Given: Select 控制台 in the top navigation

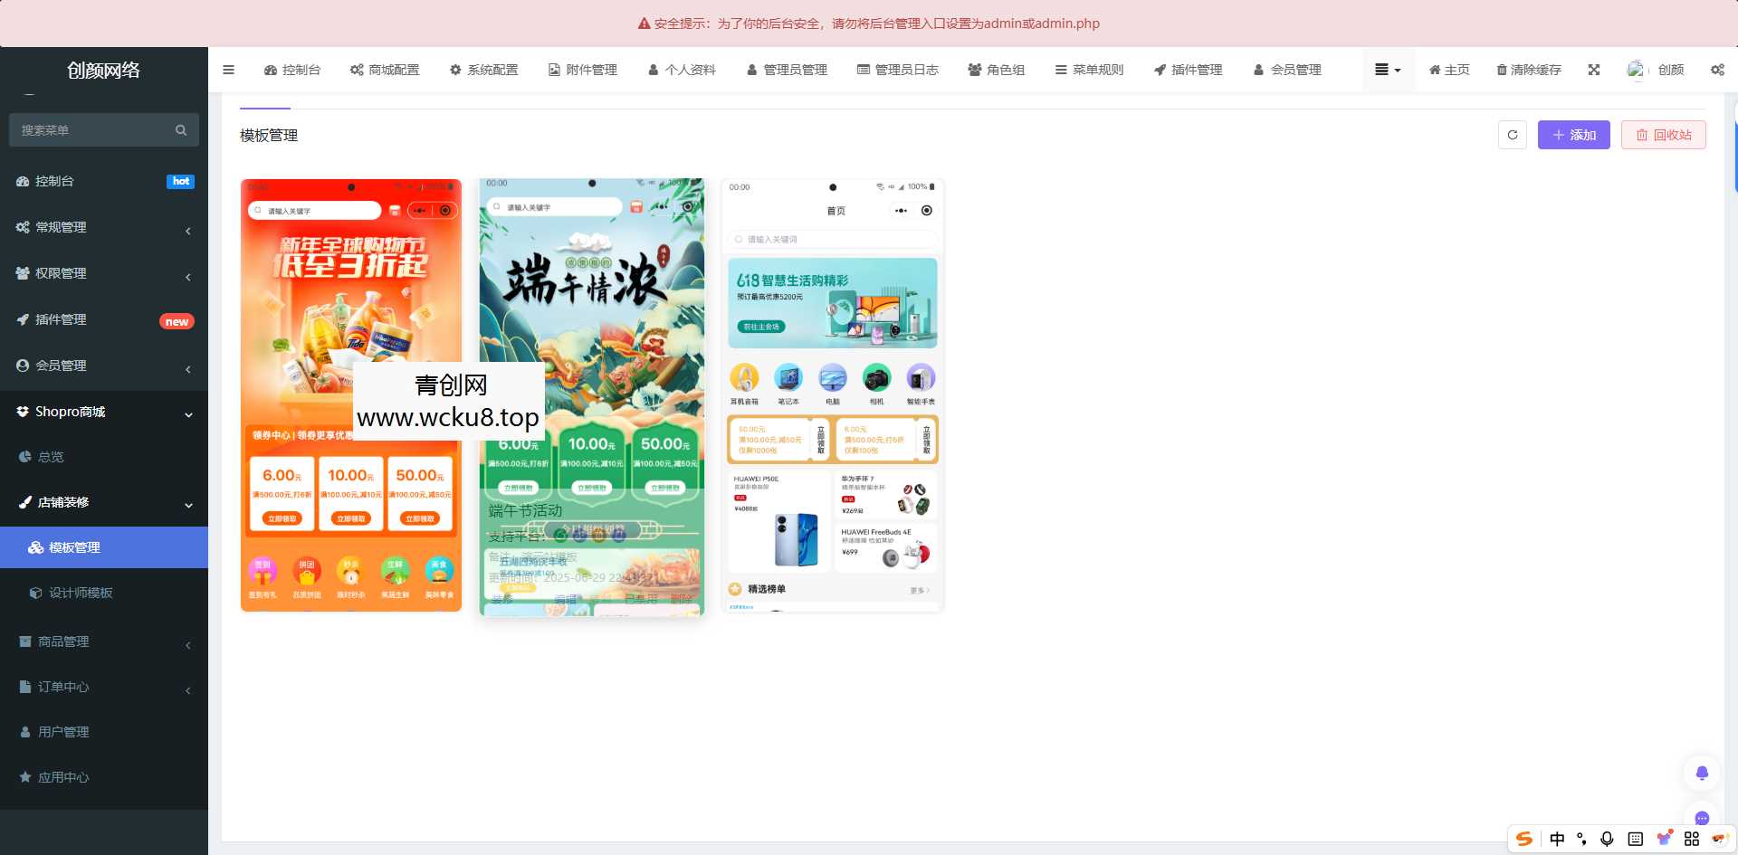Looking at the screenshot, I should (x=291, y=70).
